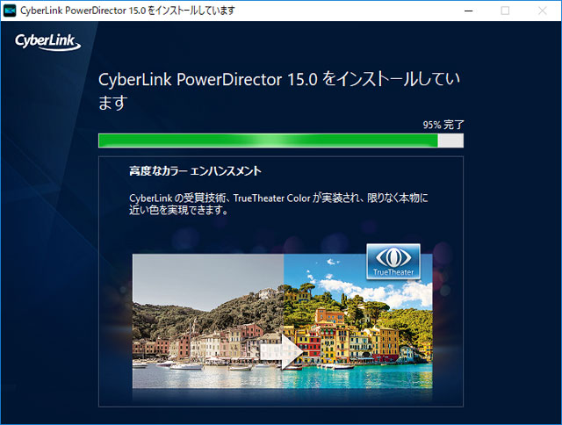Click the TrueTheater Color description paragraph
The height and width of the screenshot is (425, 562).
[x=278, y=204]
